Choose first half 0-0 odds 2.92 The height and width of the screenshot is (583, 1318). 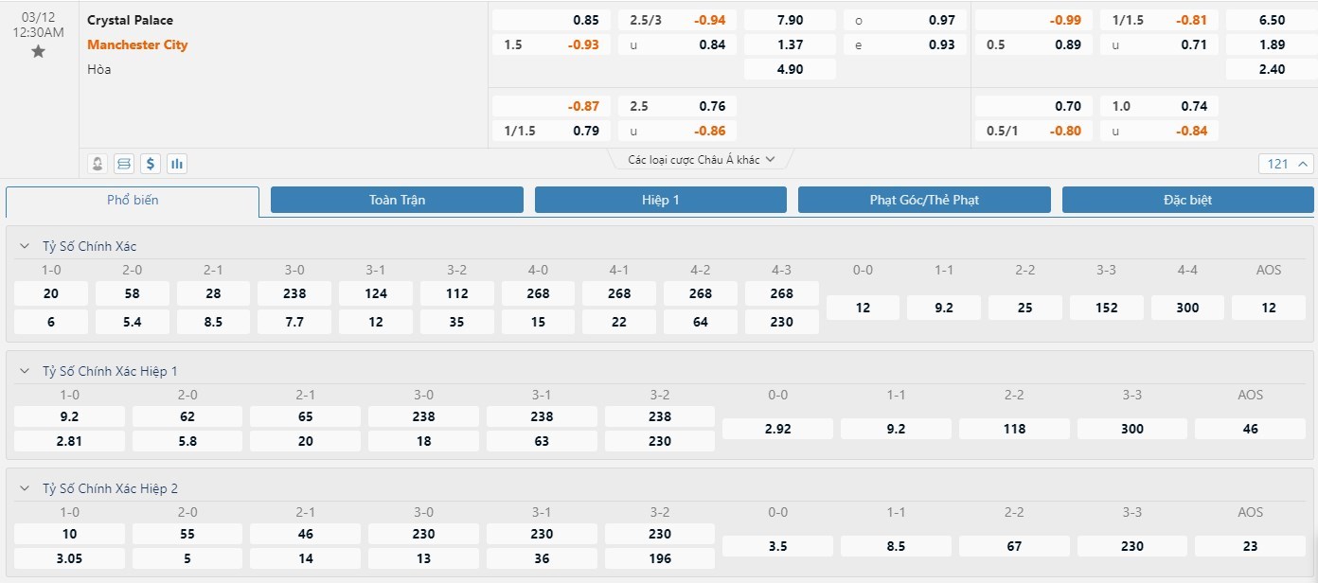(x=777, y=429)
